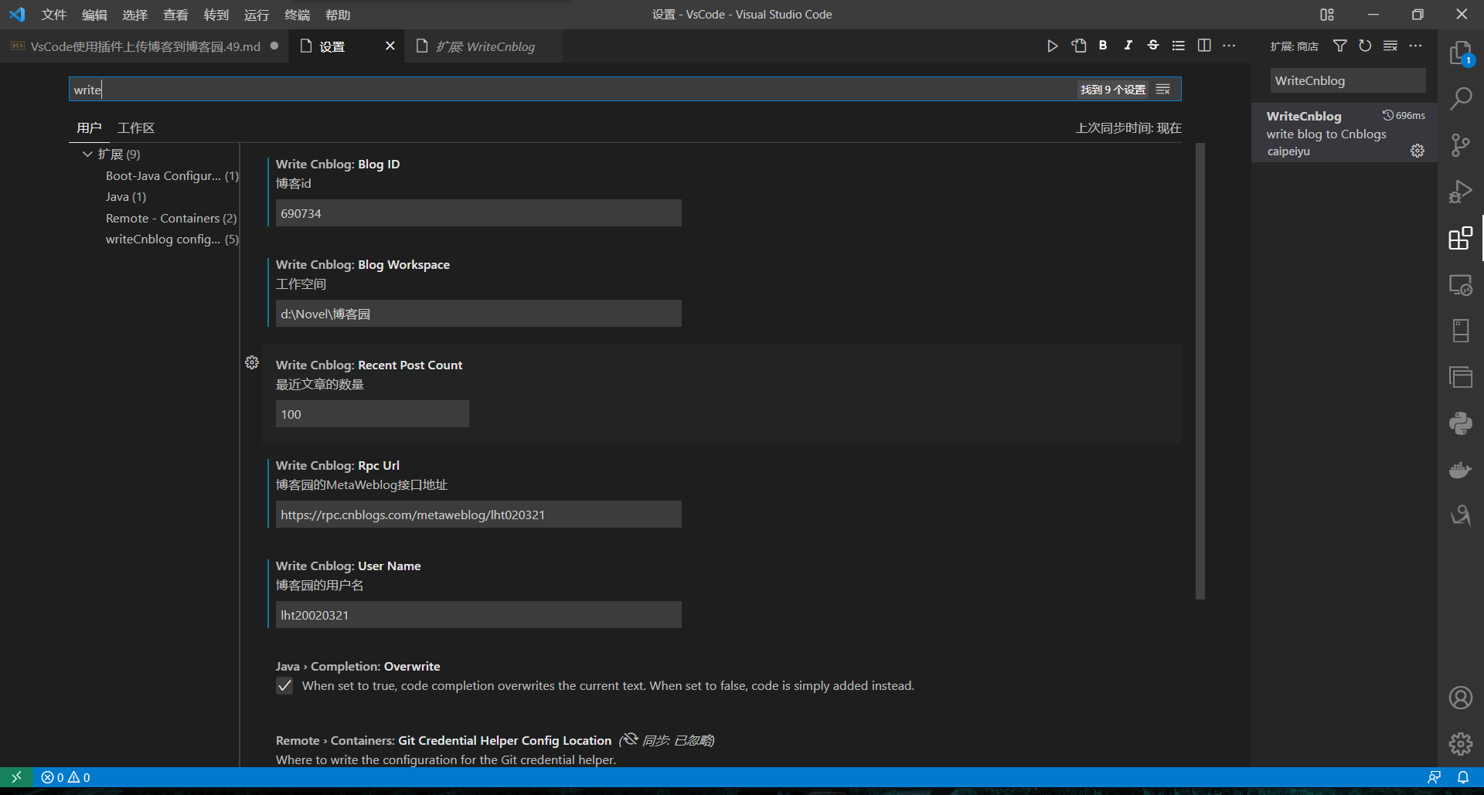Switch to the 扩展 WriteCnblog tab
1484x795 pixels.
(x=475, y=46)
